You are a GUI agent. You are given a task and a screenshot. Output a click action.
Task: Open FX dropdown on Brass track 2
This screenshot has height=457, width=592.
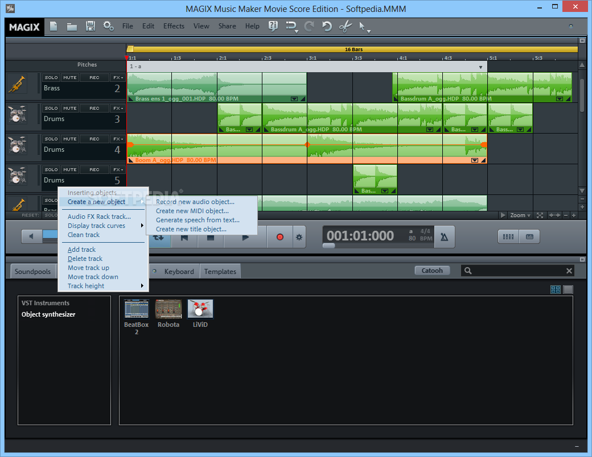(x=118, y=77)
